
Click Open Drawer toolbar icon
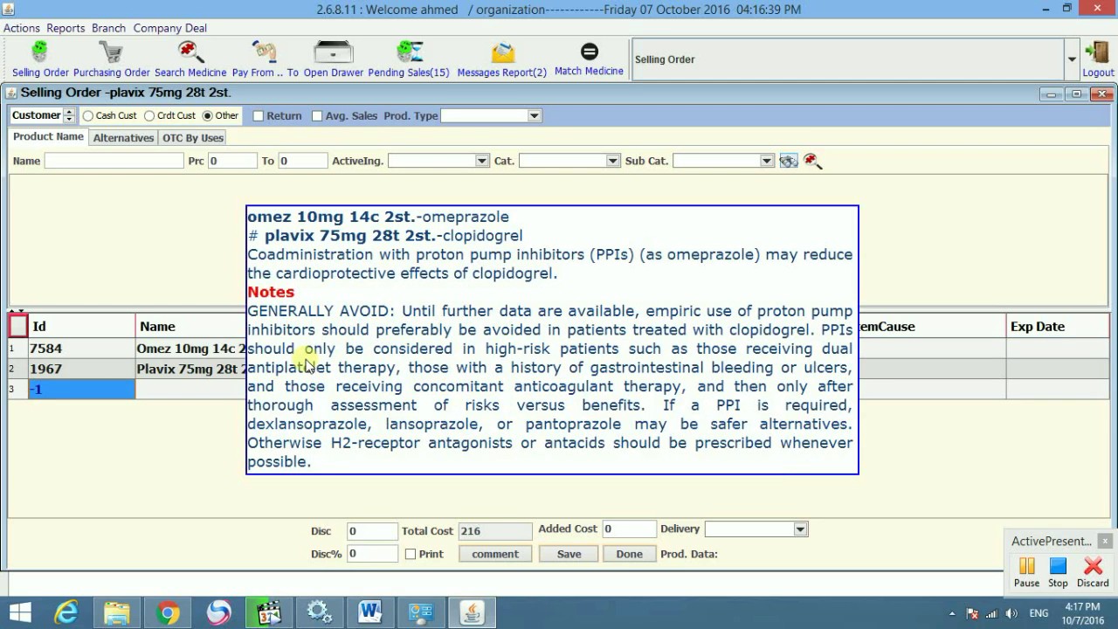[x=333, y=59]
